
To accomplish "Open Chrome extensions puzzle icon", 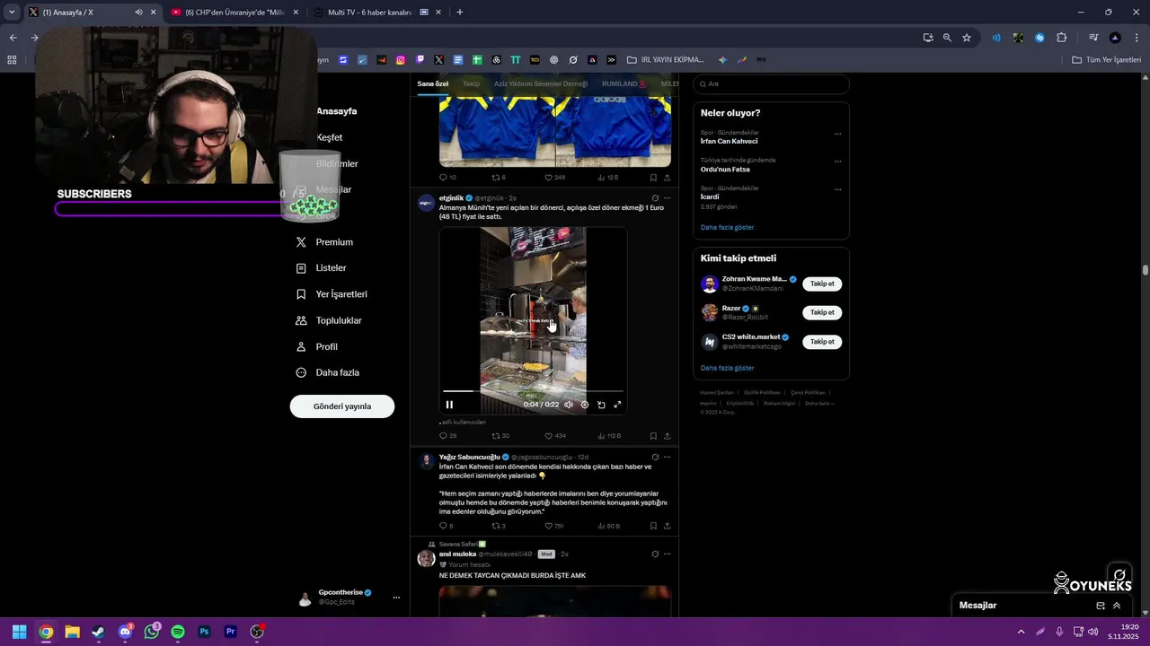I will coord(1061,38).
